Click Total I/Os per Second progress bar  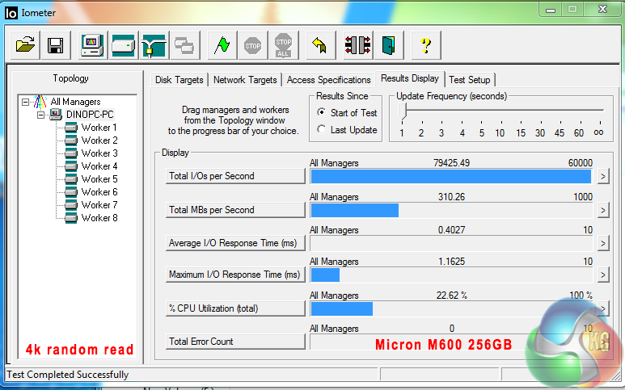point(451,176)
